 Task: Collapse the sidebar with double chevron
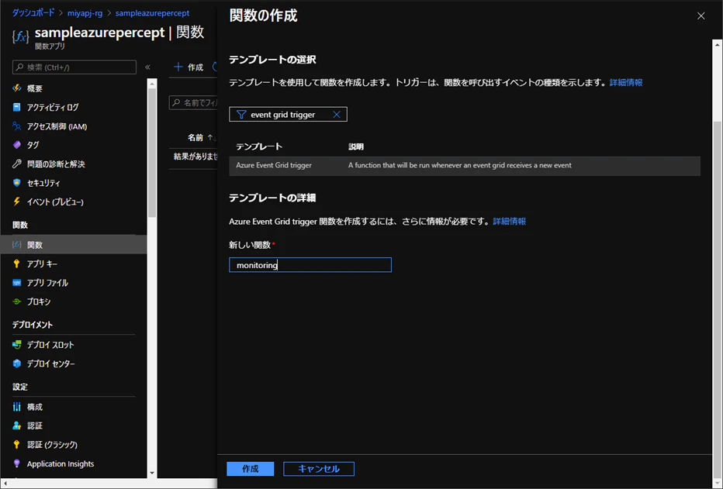coord(147,67)
